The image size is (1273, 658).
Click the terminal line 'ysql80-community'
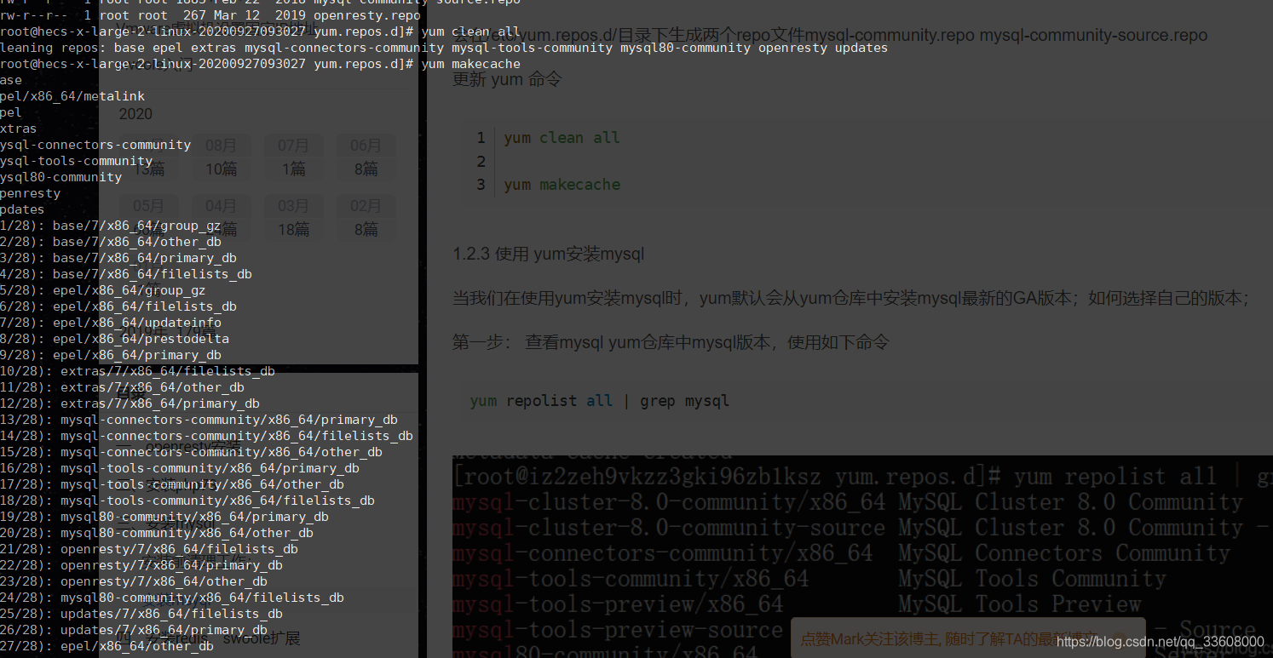tap(61, 177)
